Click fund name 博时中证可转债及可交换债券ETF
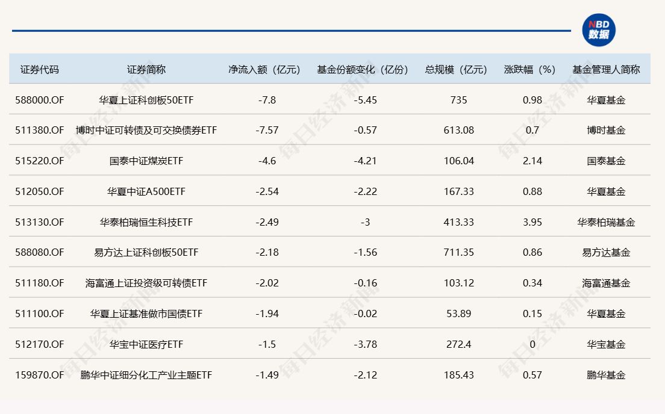This screenshot has height=414, width=665. point(146,130)
